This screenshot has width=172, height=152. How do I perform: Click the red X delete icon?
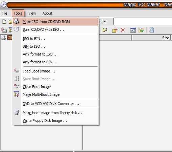[x=123, y=30]
